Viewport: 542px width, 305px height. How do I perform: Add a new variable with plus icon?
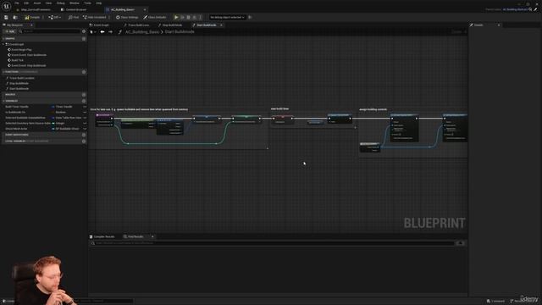84,101
